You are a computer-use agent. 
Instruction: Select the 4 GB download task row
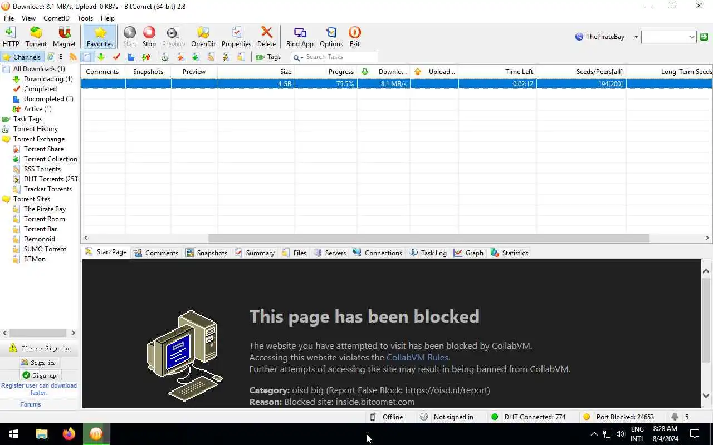click(396, 84)
